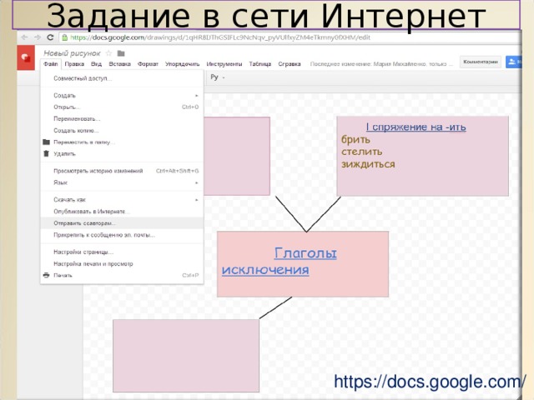
Task: Click the folder icon beside the title
Action: coord(121,53)
